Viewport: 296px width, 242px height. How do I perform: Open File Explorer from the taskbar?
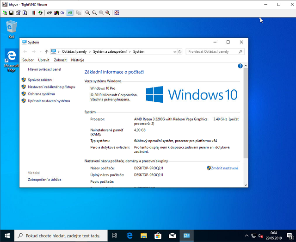(144, 236)
